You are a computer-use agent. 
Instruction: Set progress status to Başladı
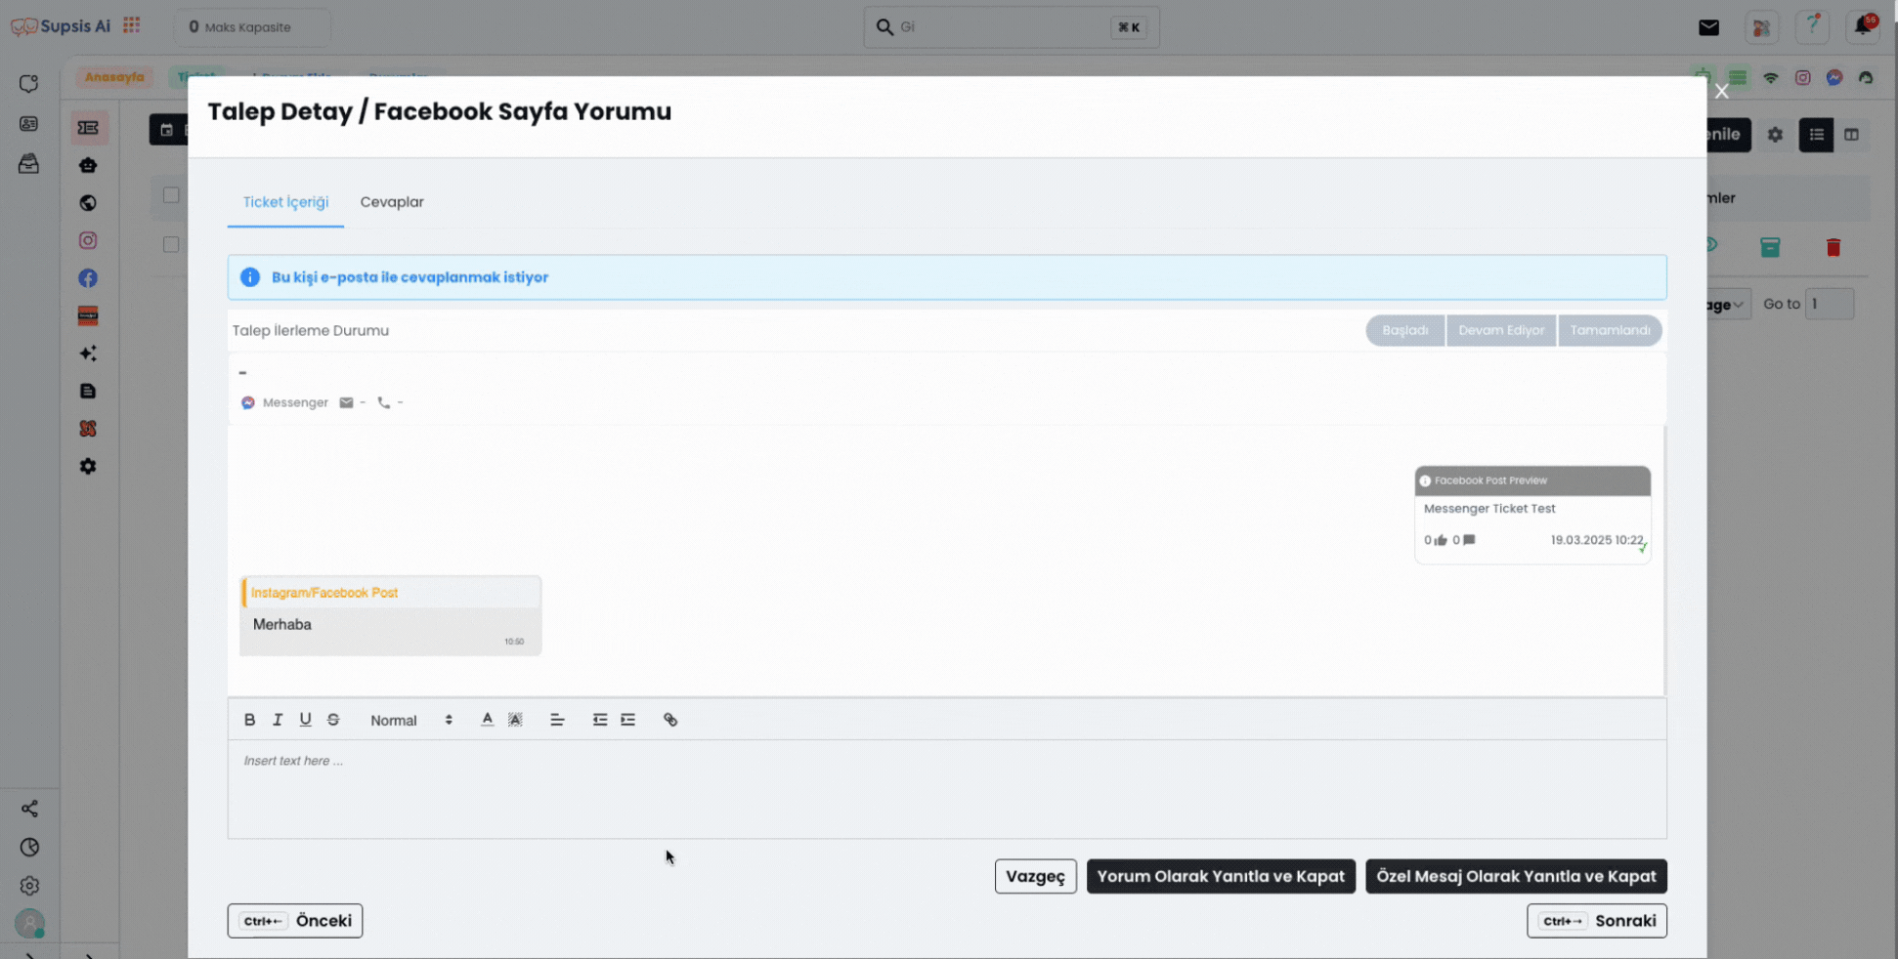click(x=1405, y=330)
